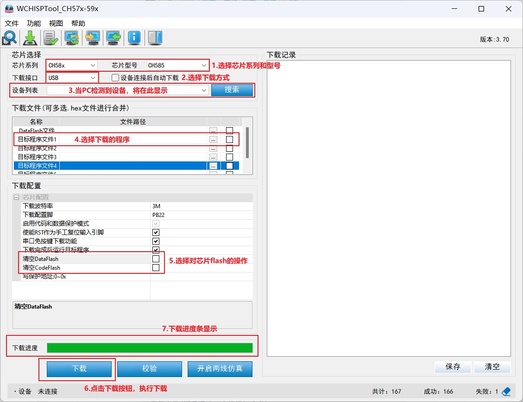Click the monitor with yellow arrow icon

(x=92, y=37)
